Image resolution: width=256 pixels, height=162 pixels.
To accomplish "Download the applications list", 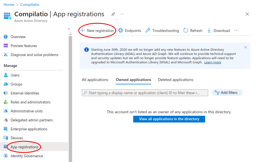I will pyautogui.click(x=221, y=30).
